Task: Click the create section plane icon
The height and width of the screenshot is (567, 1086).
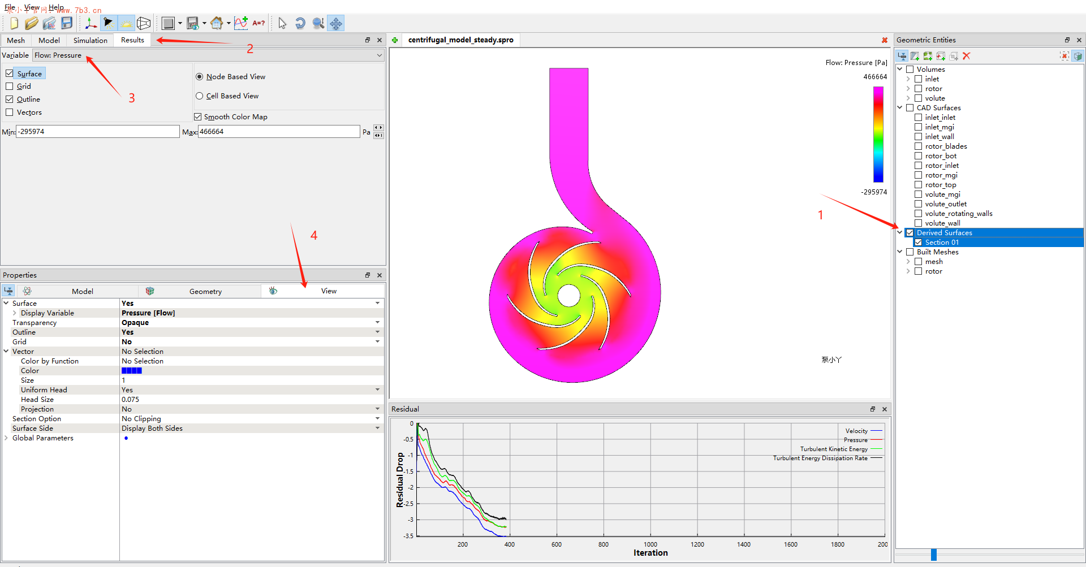Action: (x=915, y=56)
